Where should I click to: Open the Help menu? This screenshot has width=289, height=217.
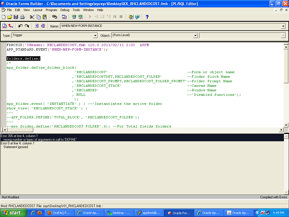tap(100, 10)
